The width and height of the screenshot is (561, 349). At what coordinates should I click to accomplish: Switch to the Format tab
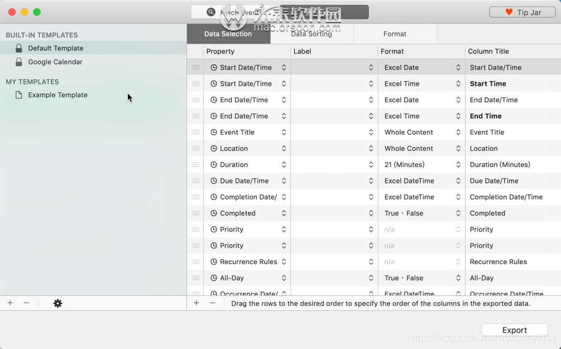pyautogui.click(x=395, y=34)
